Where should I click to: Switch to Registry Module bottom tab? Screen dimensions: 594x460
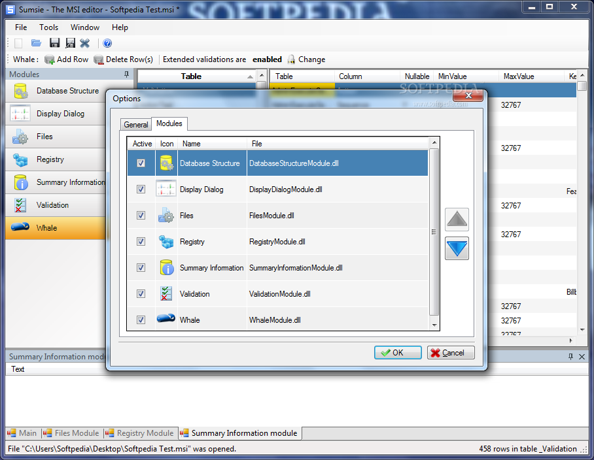coord(140,433)
